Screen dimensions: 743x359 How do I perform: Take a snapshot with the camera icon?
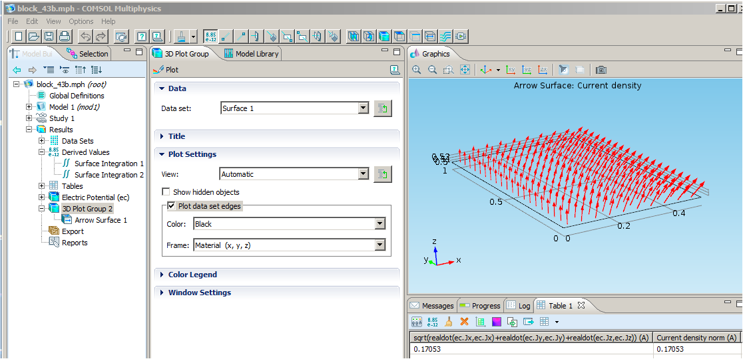pyautogui.click(x=601, y=70)
